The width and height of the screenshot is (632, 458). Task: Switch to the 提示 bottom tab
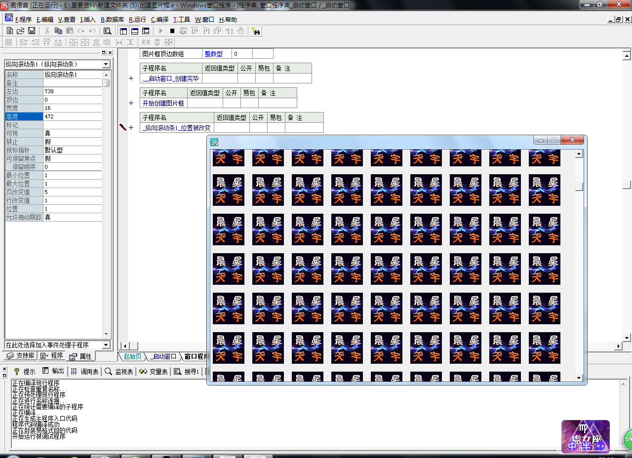click(25, 371)
